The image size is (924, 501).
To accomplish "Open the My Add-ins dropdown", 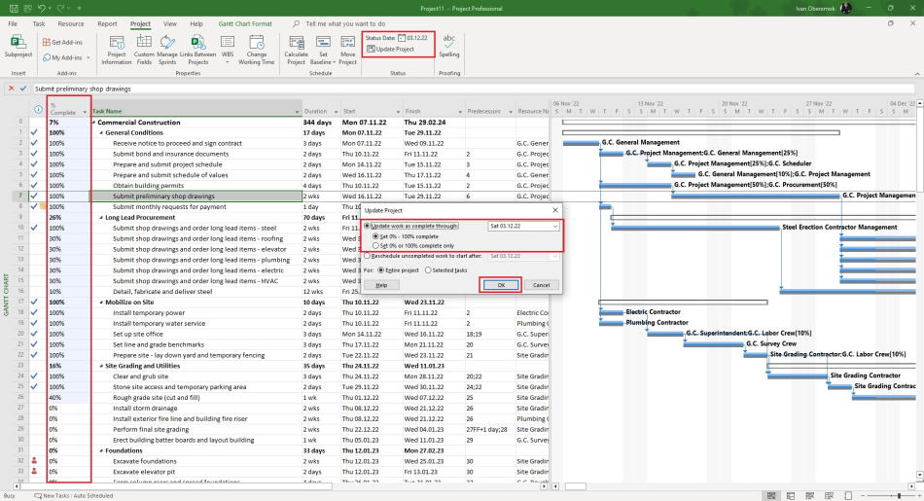I will tap(89, 57).
